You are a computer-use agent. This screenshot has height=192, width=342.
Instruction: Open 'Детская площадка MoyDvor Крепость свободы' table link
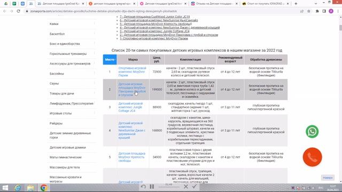pos(132,157)
